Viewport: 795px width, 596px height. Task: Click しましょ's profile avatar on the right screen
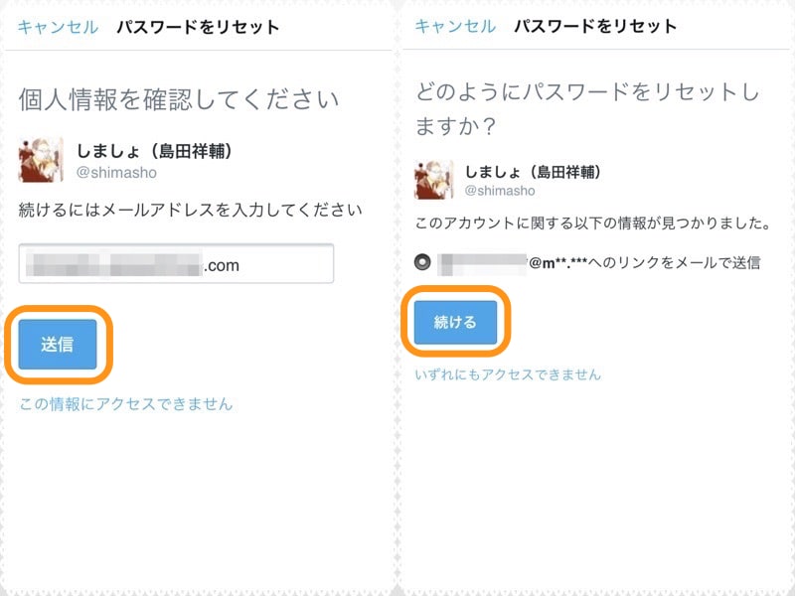pyautogui.click(x=431, y=179)
